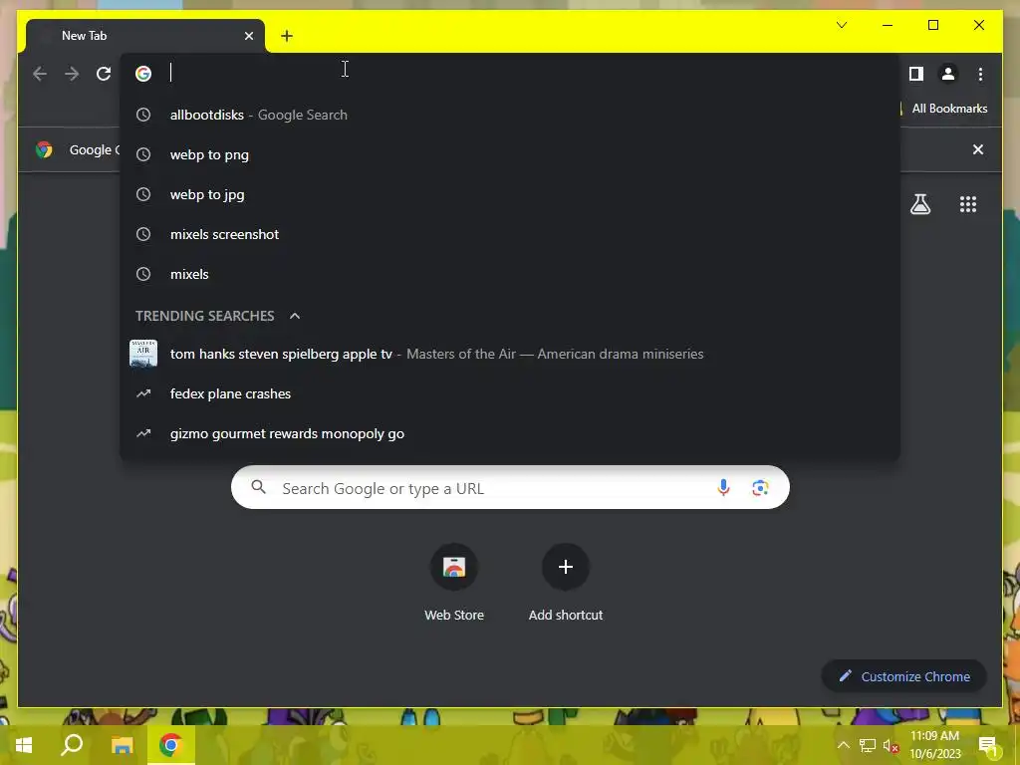Close the New Tab tab
Screen dimensions: 1020x765
click(x=248, y=36)
